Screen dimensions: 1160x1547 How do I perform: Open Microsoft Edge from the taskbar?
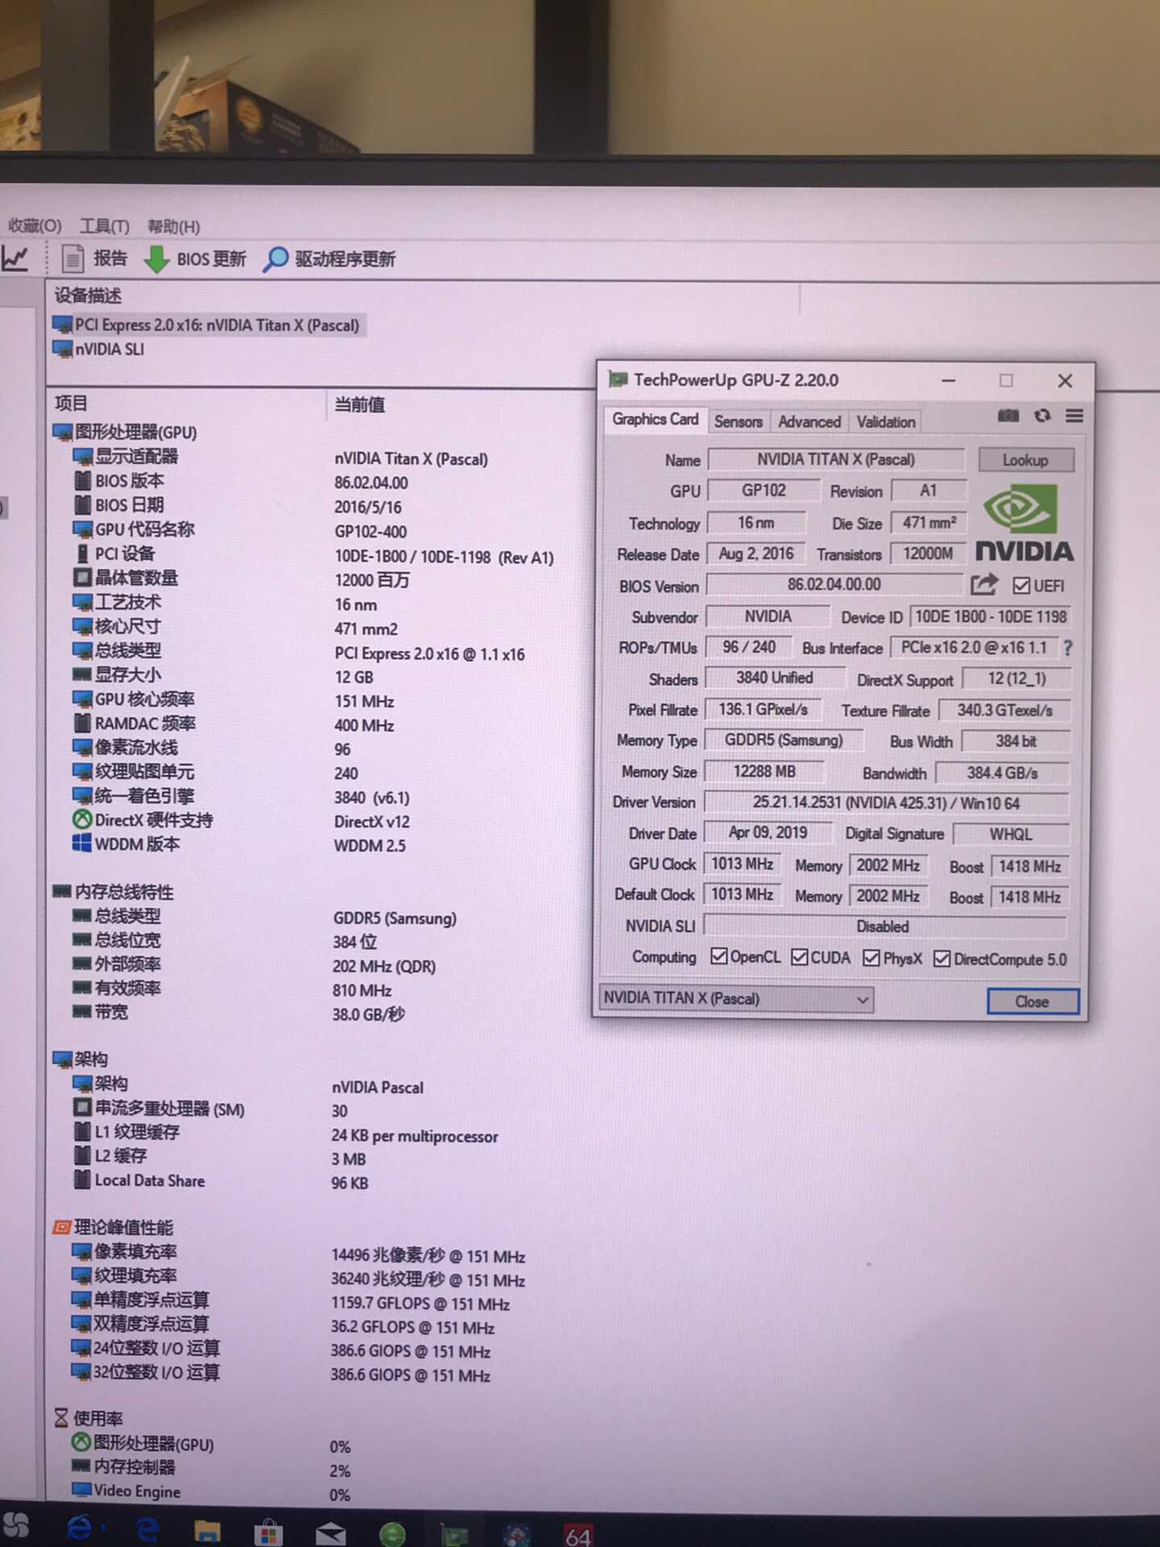pyautogui.click(x=147, y=1530)
